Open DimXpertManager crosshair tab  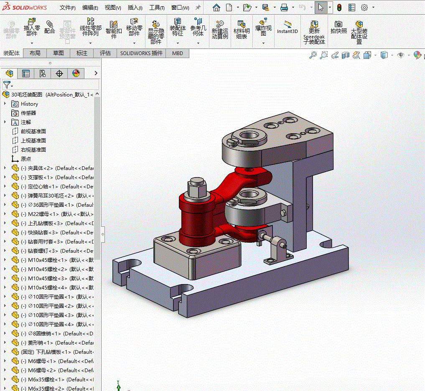coord(59,73)
